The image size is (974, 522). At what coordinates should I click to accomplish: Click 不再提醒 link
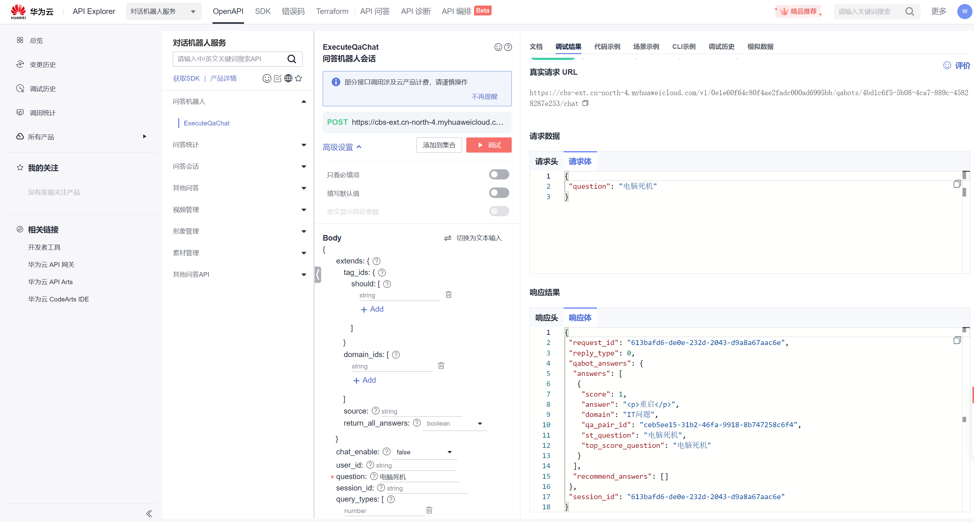pyautogui.click(x=484, y=96)
